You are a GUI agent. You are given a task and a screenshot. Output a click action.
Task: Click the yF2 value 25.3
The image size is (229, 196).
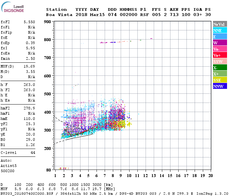point(30,124)
